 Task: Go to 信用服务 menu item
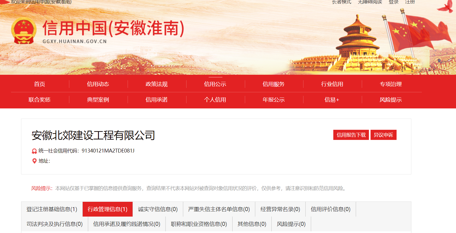tap(274, 84)
